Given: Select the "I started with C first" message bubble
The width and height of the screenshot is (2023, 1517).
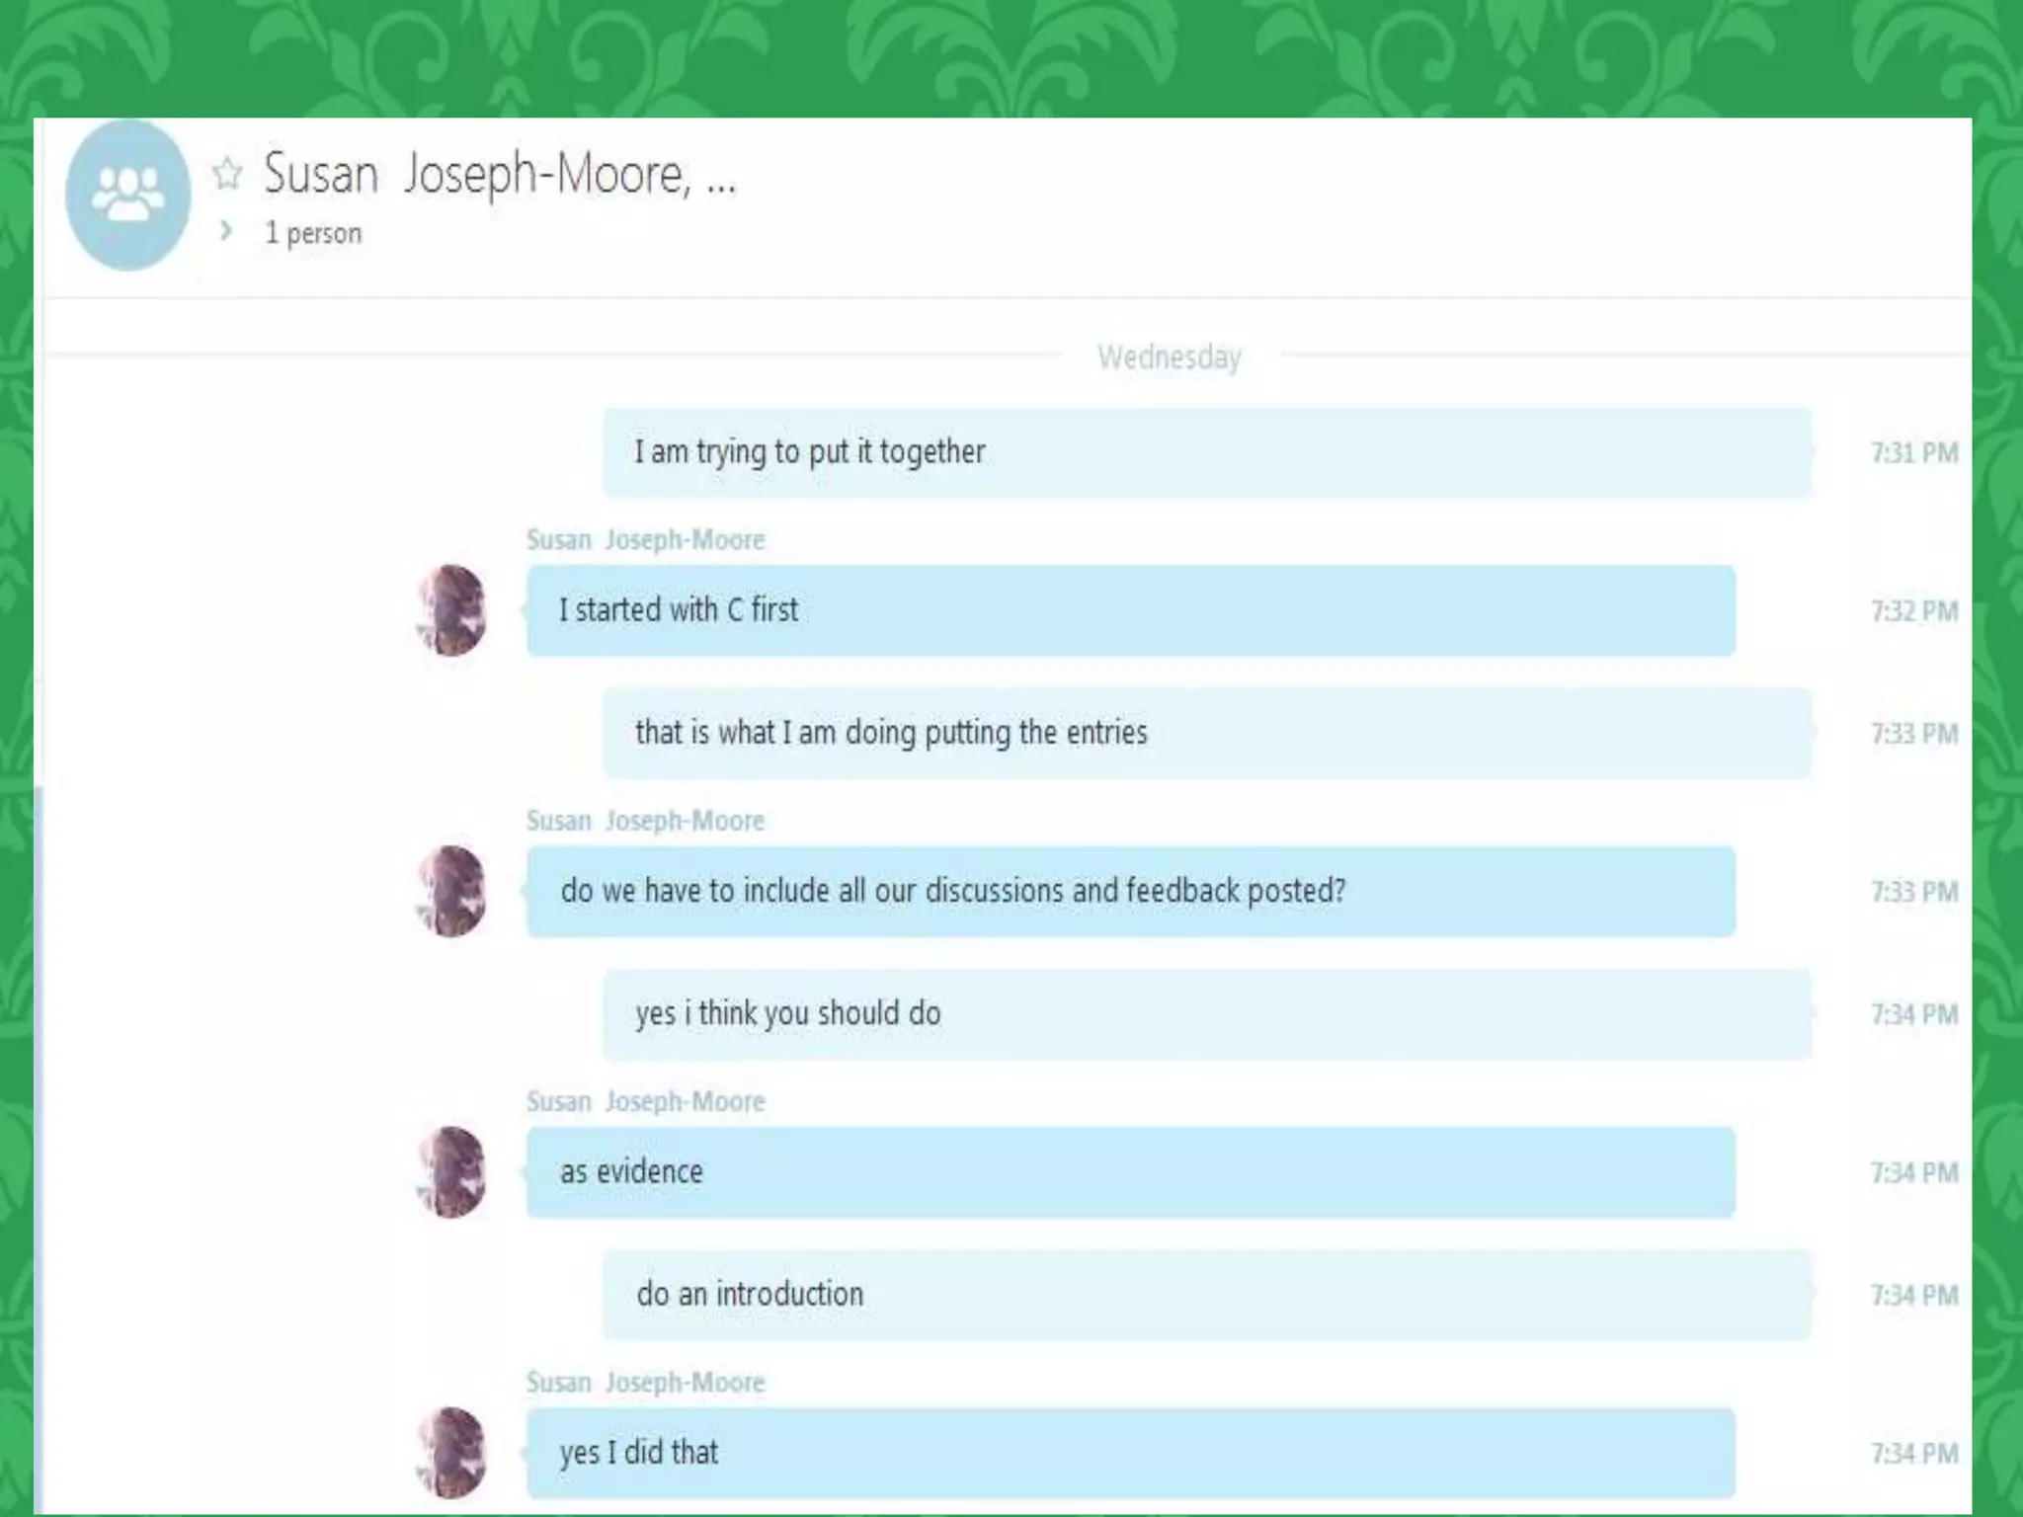Looking at the screenshot, I should [1131, 610].
